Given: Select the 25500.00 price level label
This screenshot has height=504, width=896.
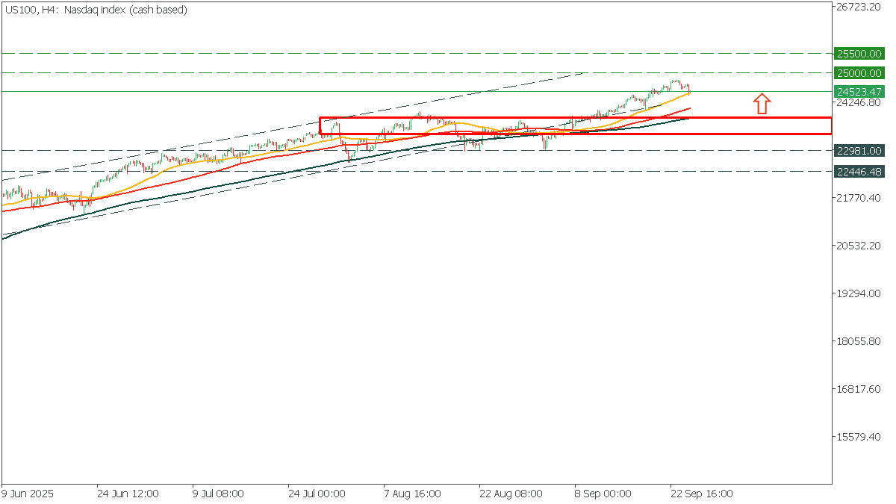Looking at the screenshot, I should (x=859, y=54).
